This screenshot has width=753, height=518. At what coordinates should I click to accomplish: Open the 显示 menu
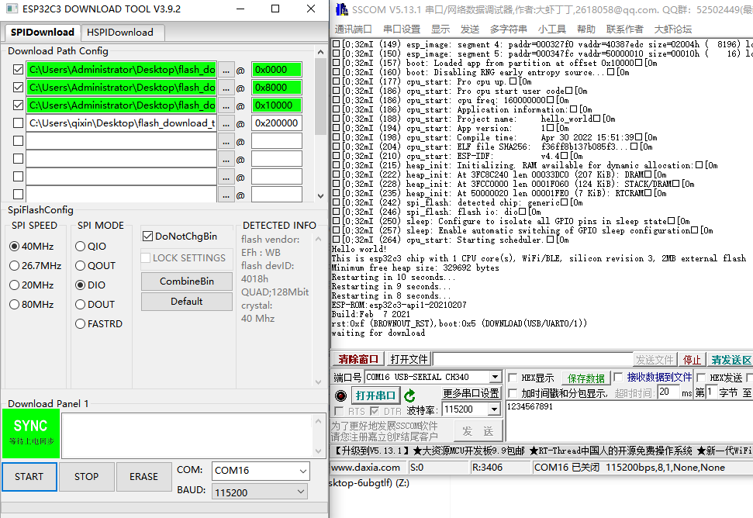coord(440,29)
